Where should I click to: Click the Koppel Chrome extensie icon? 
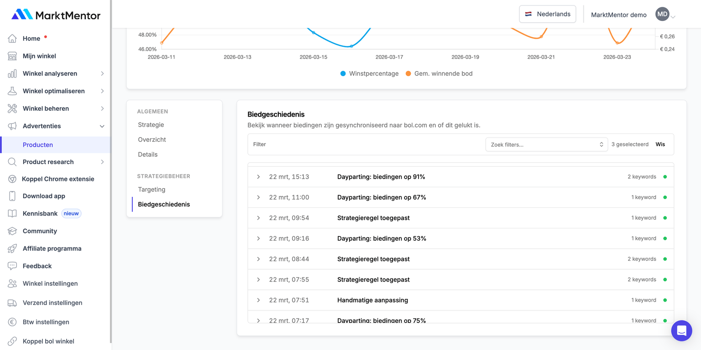pos(12,179)
